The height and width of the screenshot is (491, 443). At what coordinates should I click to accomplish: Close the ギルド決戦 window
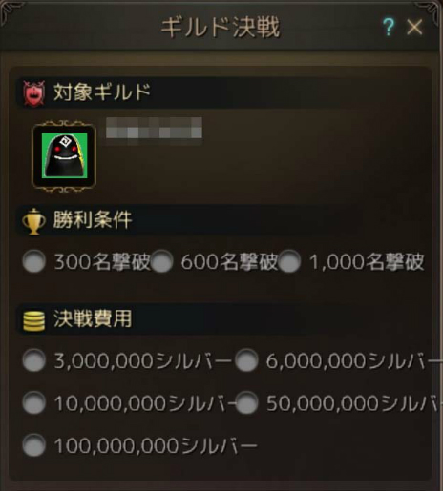pyautogui.click(x=414, y=27)
